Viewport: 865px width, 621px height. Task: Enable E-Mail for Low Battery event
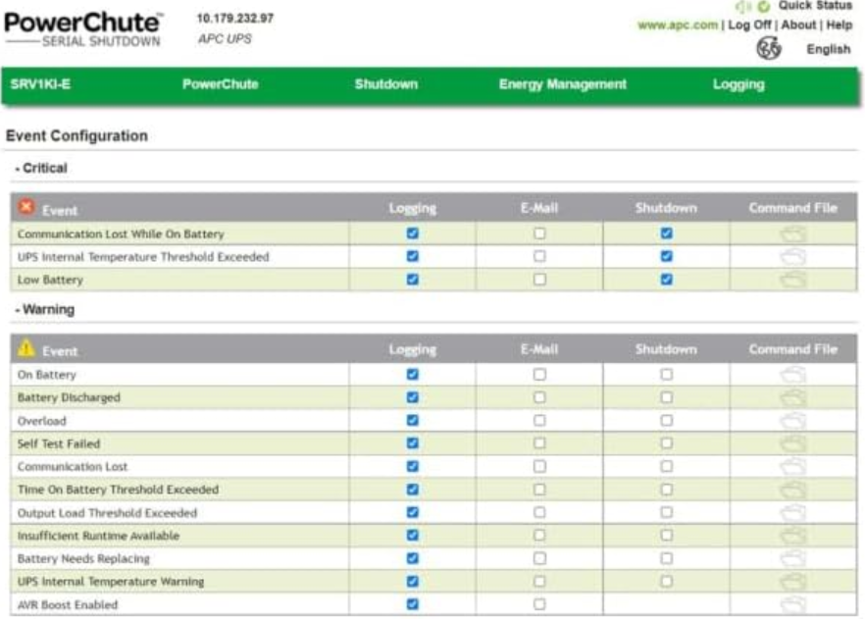click(x=539, y=280)
